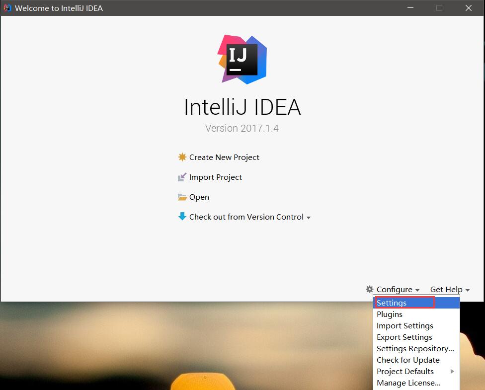Click the blue version control arrow icon
485x390 pixels.
(x=182, y=217)
